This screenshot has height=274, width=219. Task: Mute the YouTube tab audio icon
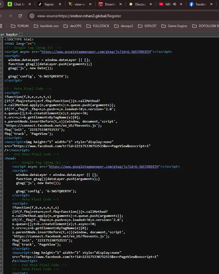(175, 4)
